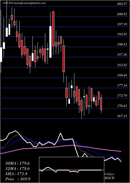Select the 167.11 price axis label
This screenshot has height=183, width=130.
point(122,116)
